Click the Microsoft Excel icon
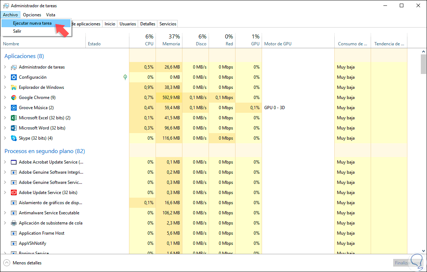Image resolution: width=427 pixels, height=272 pixels. click(14, 118)
